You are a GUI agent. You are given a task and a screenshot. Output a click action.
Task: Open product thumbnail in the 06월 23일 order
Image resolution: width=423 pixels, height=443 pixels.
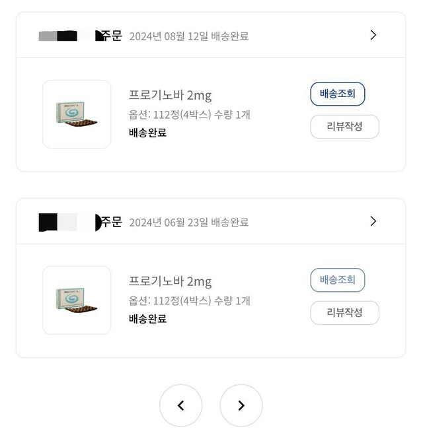pos(77,300)
